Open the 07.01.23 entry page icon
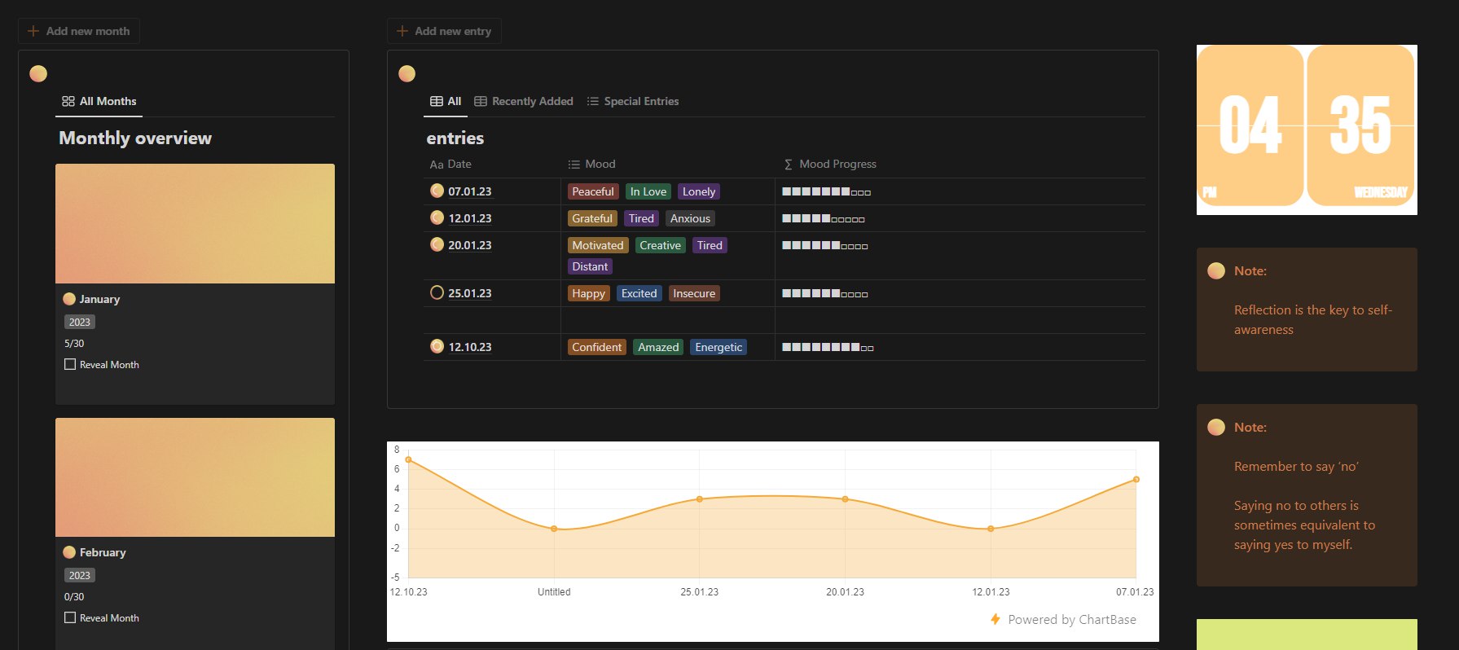The width and height of the screenshot is (1459, 650). [437, 191]
